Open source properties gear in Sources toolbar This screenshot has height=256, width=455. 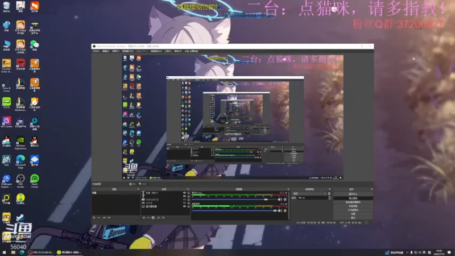click(x=153, y=218)
